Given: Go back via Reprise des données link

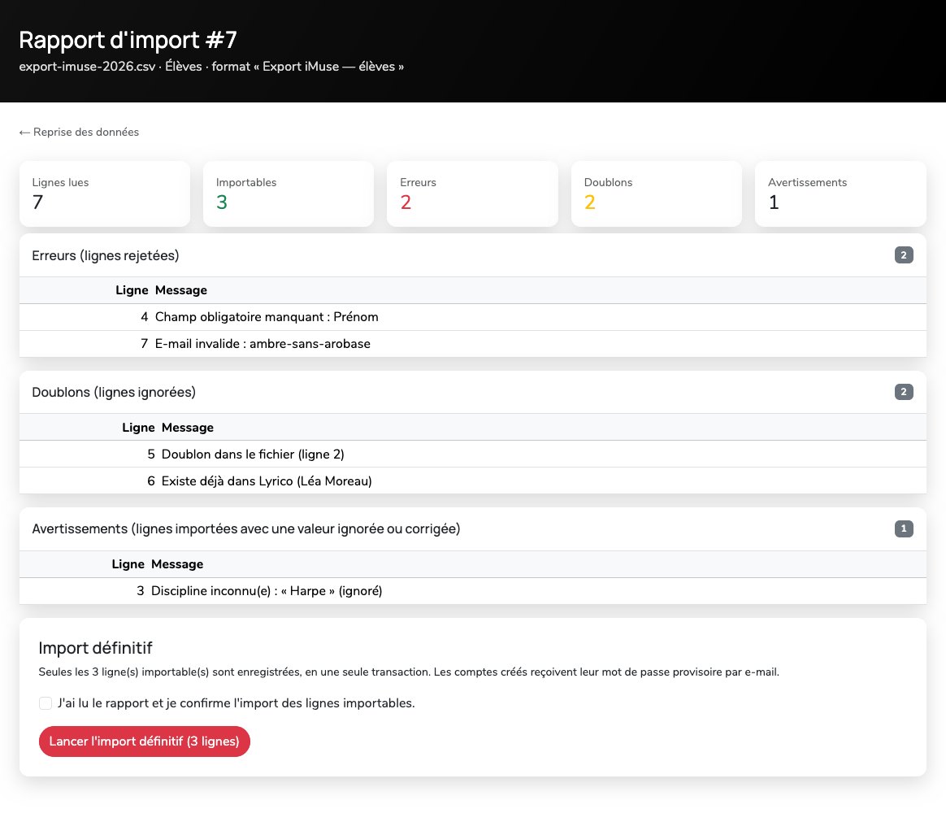Looking at the screenshot, I should (79, 133).
